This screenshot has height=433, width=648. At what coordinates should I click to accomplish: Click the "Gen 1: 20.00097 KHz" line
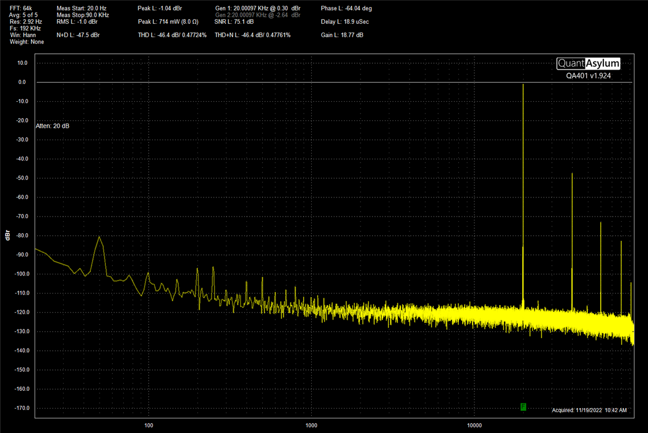click(258, 8)
